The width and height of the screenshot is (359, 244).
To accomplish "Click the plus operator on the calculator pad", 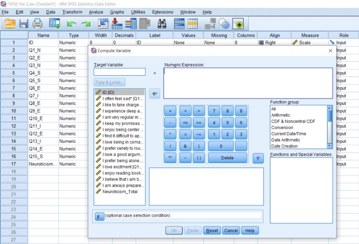I will (x=170, y=111).
